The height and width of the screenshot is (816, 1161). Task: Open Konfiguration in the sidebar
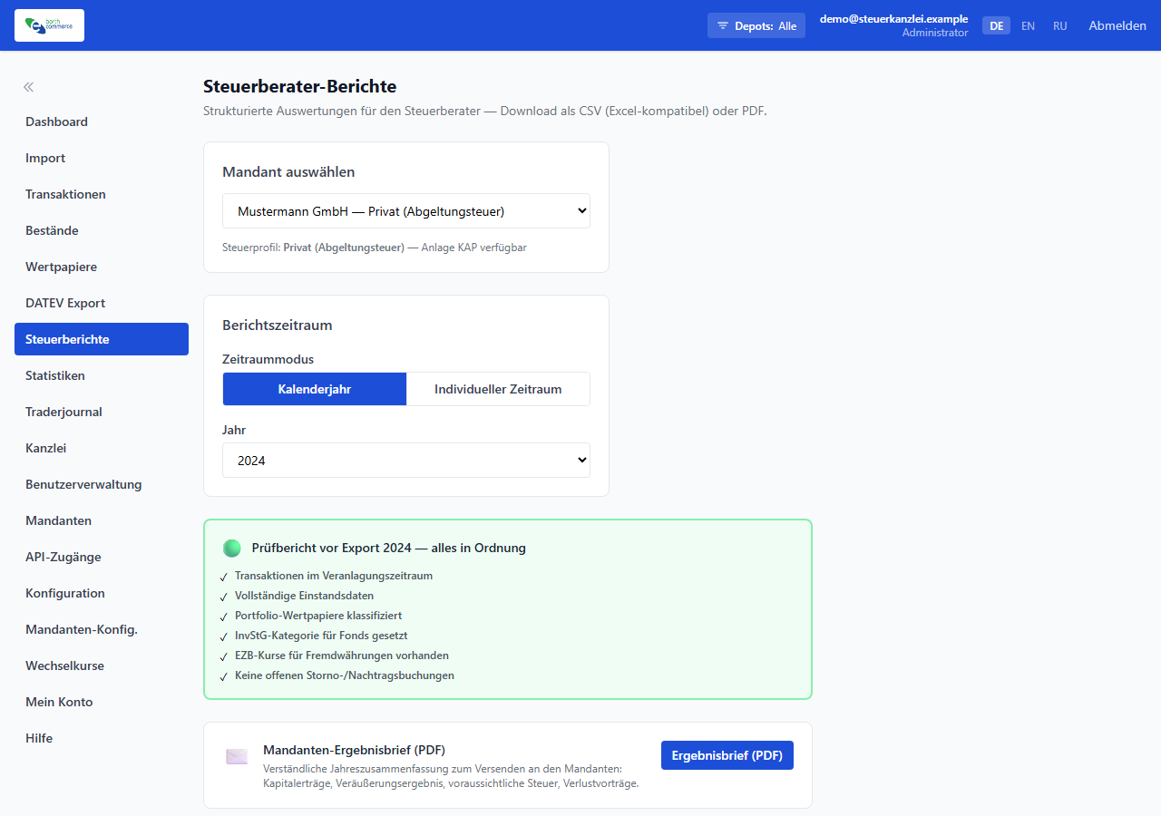pyautogui.click(x=102, y=593)
